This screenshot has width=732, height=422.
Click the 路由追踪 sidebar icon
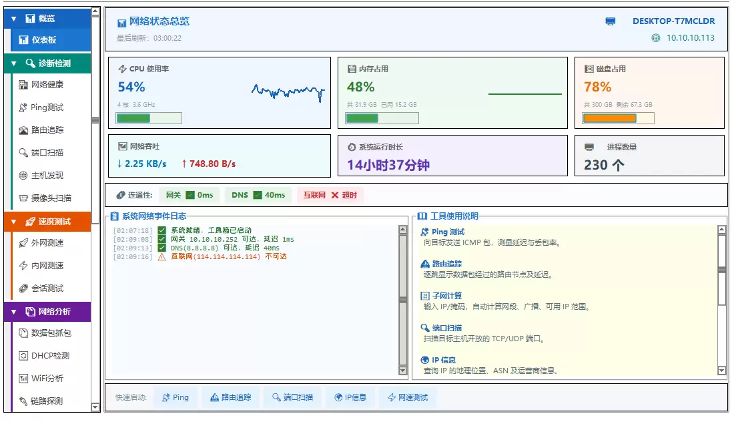[23, 130]
